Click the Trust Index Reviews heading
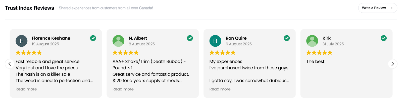The height and width of the screenshot is (112, 402). pyautogui.click(x=29, y=8)
